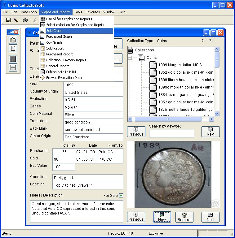Click the tree scrollbar up arrow
The width and height of the screenshot is (235, 238).
coord(217,49)
